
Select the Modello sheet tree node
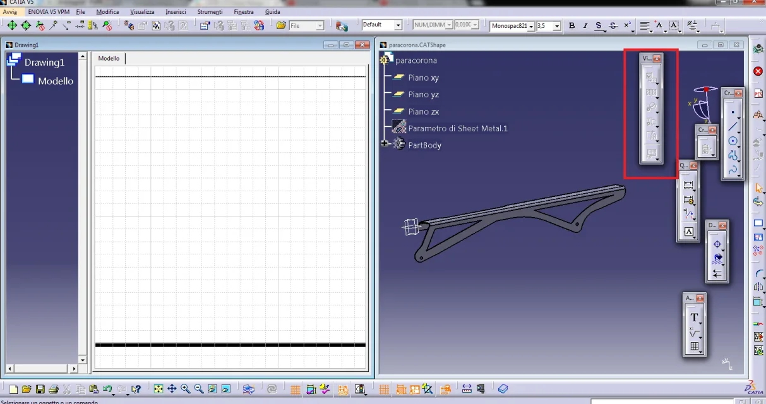pyautogui.click(x=56, y=81)
